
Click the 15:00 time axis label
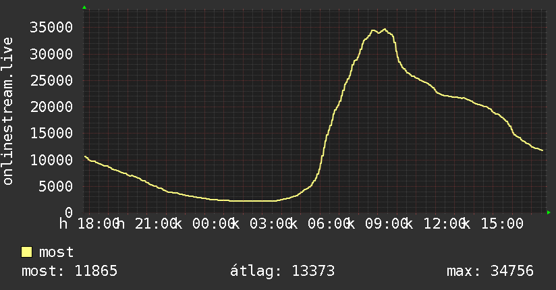pos(502,224)
